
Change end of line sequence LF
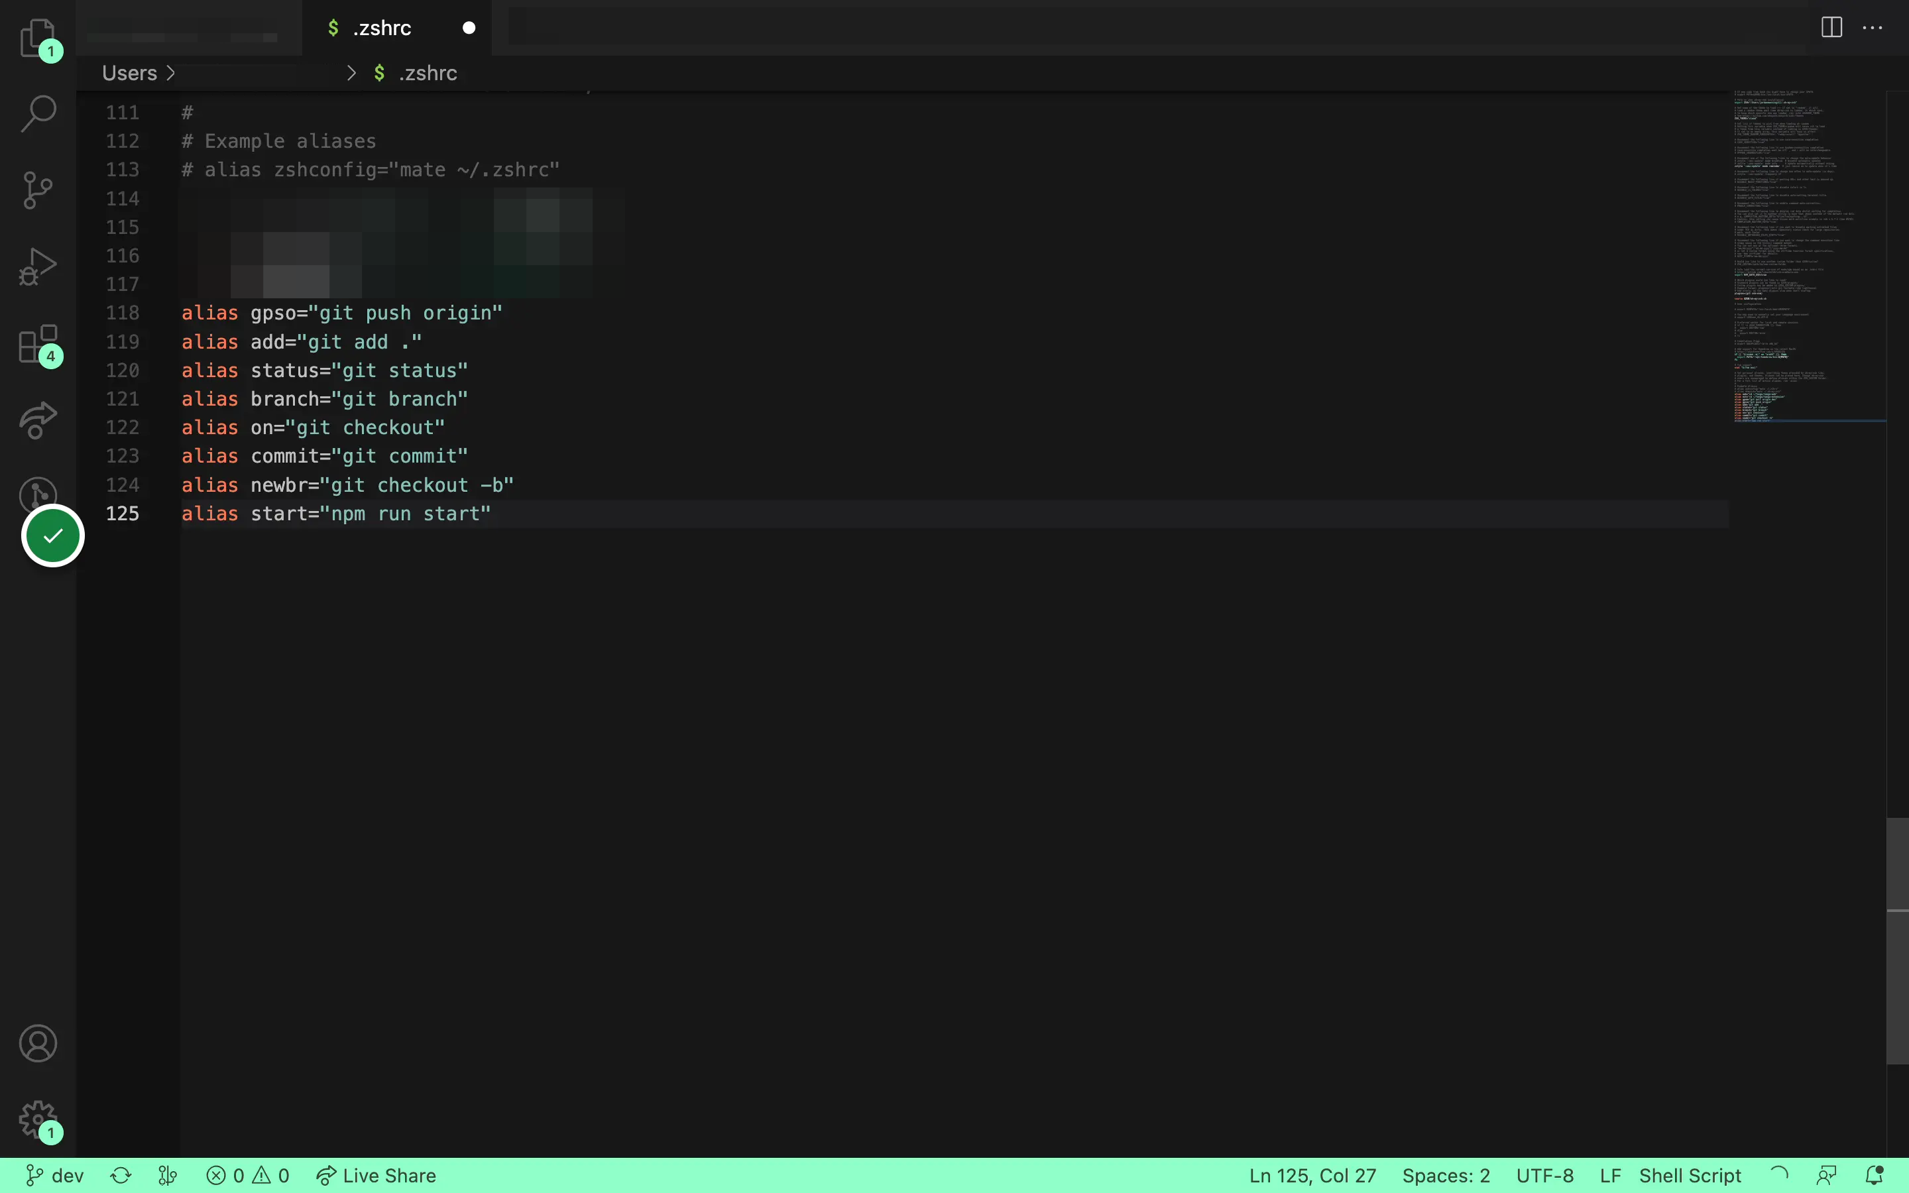point(1610,1176)
